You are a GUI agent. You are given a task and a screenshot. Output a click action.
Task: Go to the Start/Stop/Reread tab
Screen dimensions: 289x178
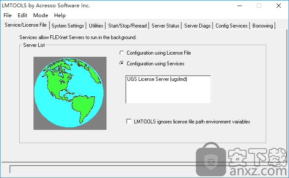[x=128, y=26]
